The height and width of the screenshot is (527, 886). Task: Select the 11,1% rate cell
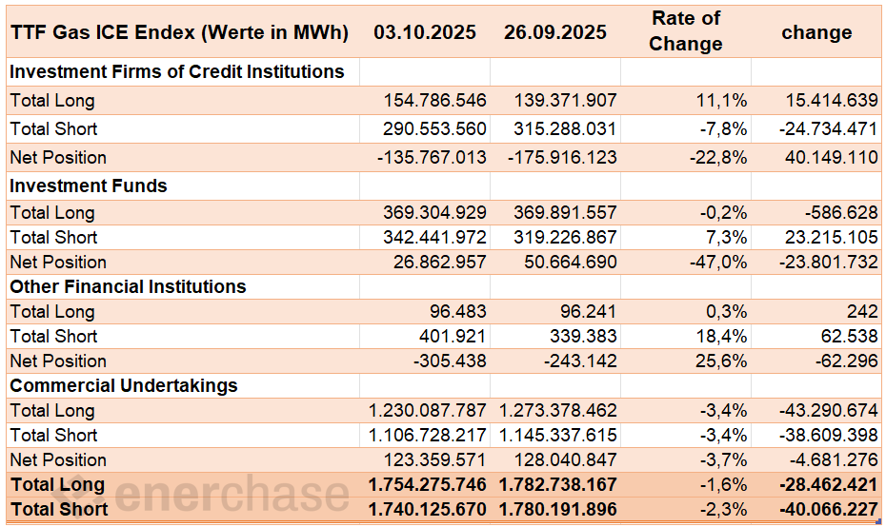(721, 101)
